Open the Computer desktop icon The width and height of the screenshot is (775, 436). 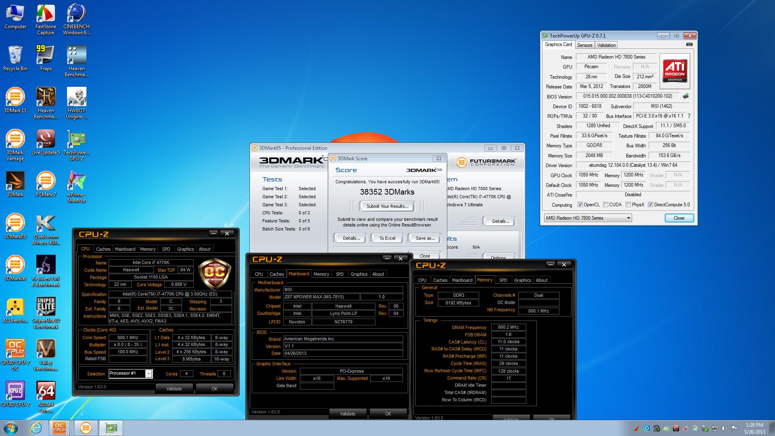[15, 17]
